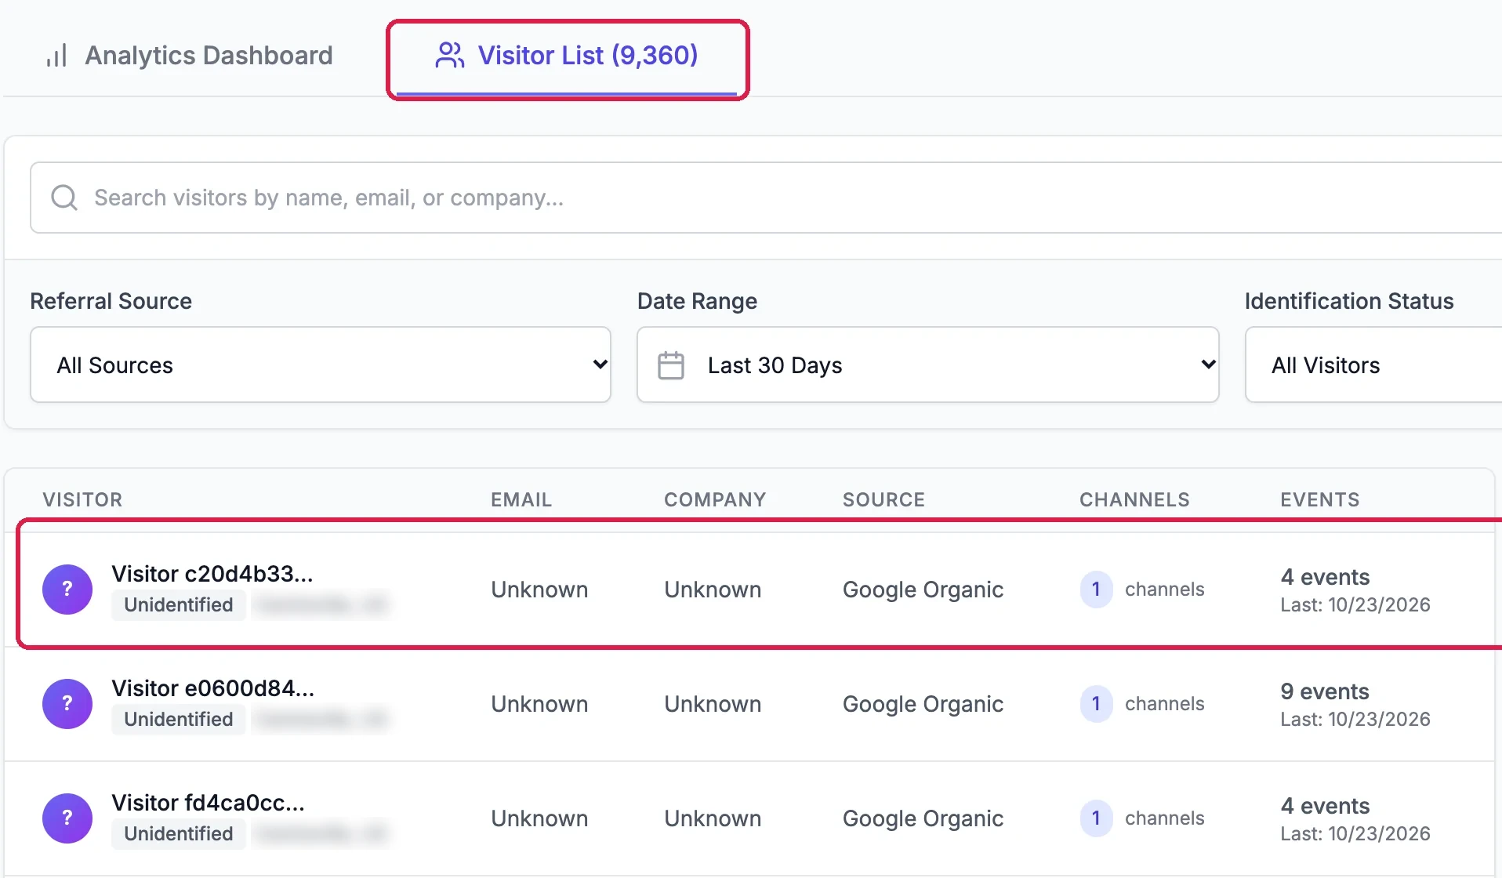Click the COMPANY column header
The image size is (1502, 878).
[715, 499]
